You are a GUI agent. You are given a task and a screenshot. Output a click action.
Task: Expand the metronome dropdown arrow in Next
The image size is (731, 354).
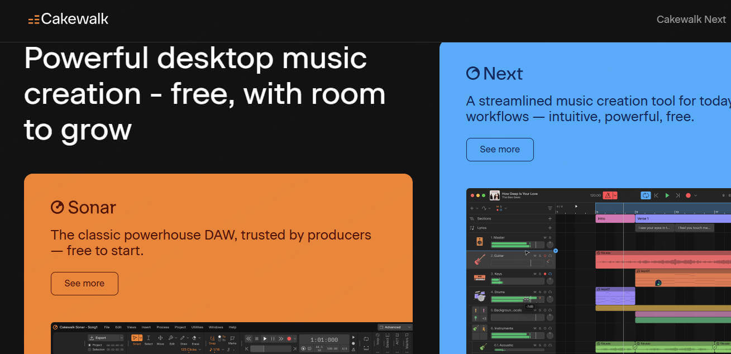point(615,195)
